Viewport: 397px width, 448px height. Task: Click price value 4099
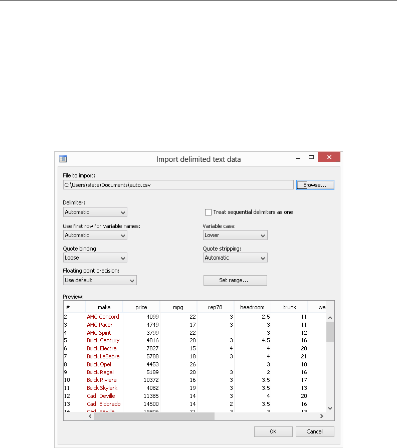pos(152,317)
